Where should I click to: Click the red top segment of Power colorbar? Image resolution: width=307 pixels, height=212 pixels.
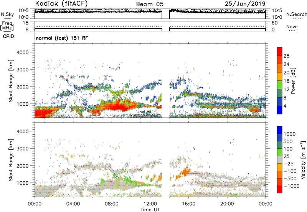pyautogui.click(x=280, y=51)
